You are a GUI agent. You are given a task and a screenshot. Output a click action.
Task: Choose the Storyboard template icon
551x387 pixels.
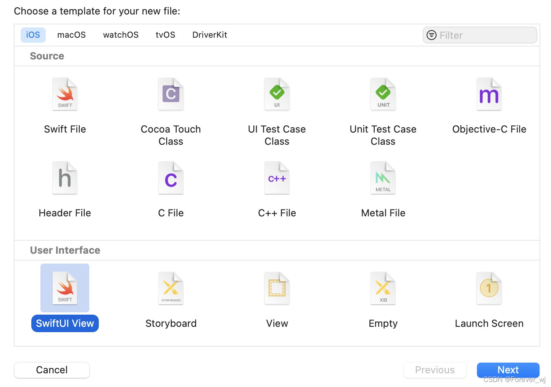(x=171, y=288)
